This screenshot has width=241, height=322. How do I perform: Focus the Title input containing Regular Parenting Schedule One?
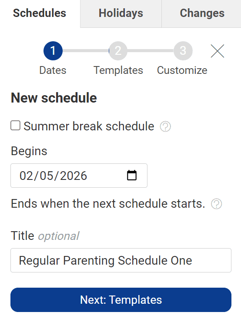click(x=121, y=260)
